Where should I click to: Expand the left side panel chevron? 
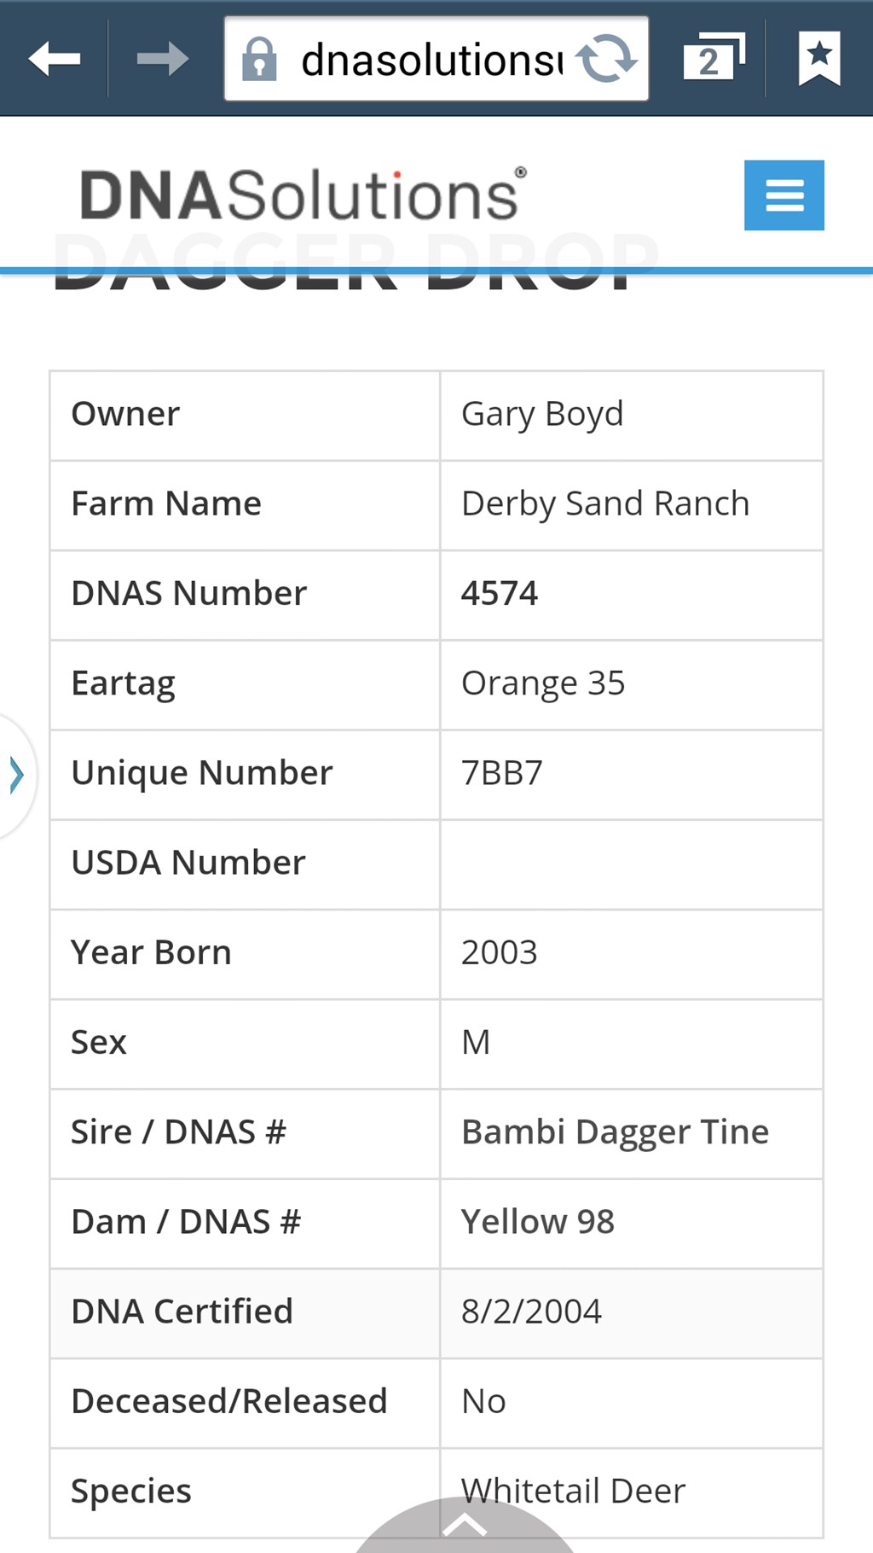click(x=16, y=776)
